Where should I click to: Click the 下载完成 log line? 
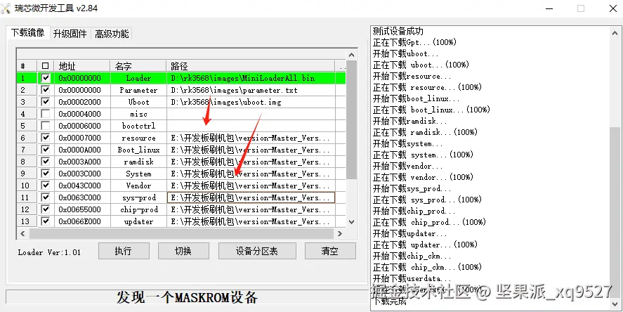(390, 301)
